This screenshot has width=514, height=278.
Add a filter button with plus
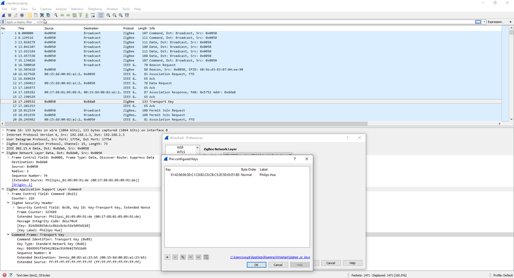pos(510,22)
